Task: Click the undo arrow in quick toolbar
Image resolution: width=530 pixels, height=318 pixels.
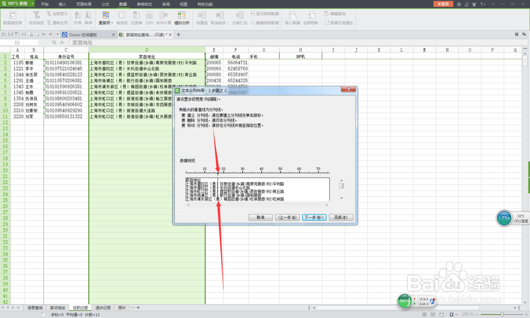Action: 43,34
